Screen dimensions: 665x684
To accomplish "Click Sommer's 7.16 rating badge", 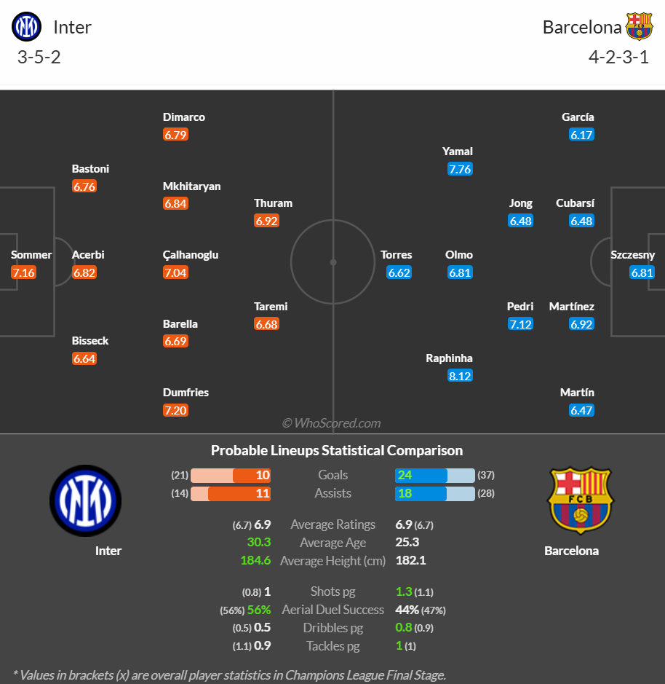I will pos(23,272).
